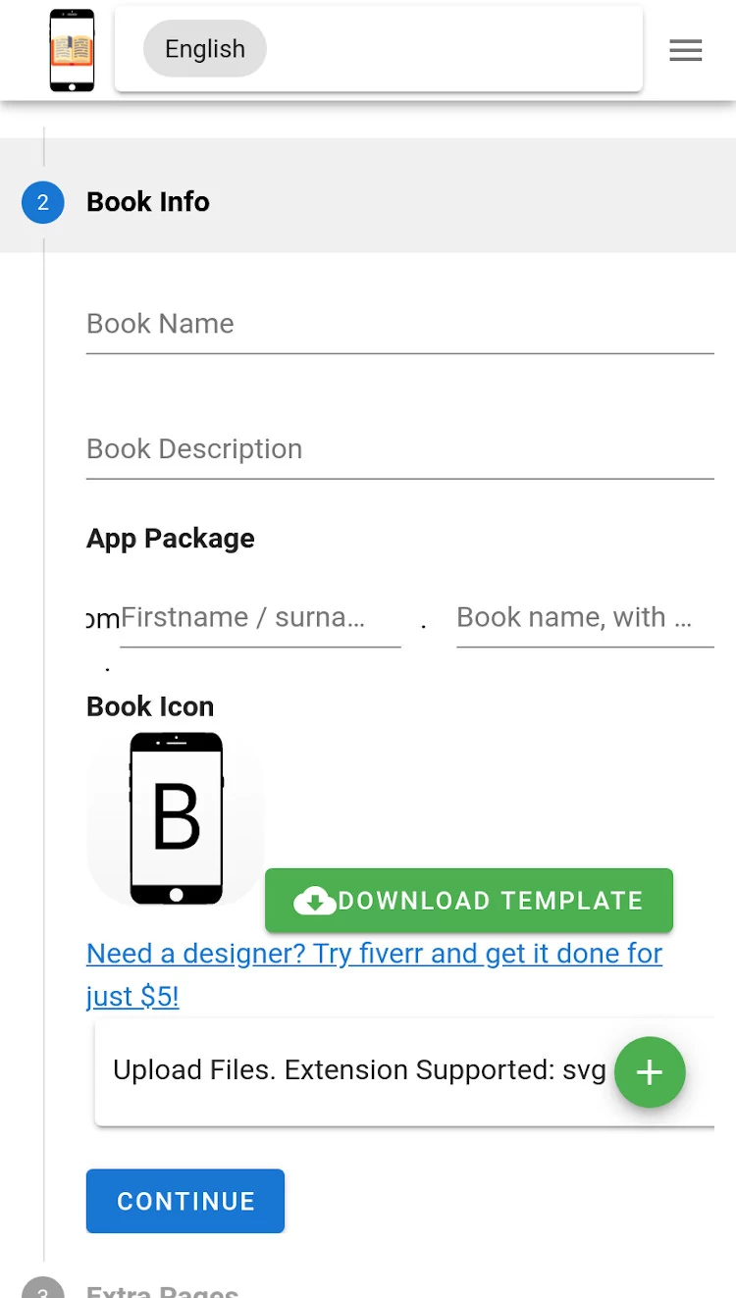
Task: Click the Download Template button
Action: (x=469, y=901)
